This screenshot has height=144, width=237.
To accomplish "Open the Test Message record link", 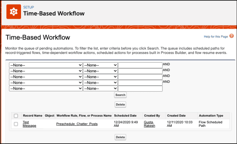I will click(29, 124).
